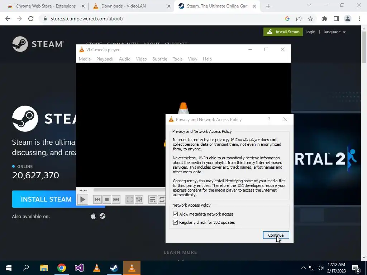Click the Chrome address bar URL
The width and height of the screenshot is (367, 275).
click(x=87, y=19)
